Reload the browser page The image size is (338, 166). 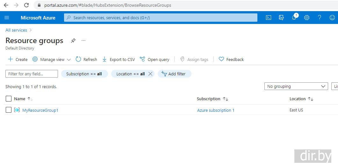pyautogui.click(x=26, y=5)
